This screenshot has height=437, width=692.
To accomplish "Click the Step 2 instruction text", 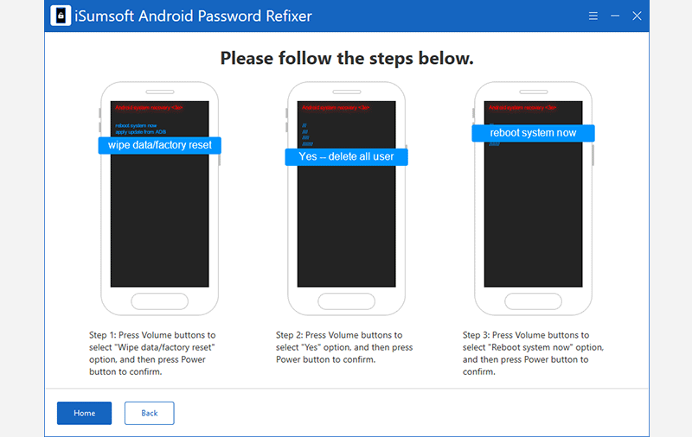I will click(344, 347).
